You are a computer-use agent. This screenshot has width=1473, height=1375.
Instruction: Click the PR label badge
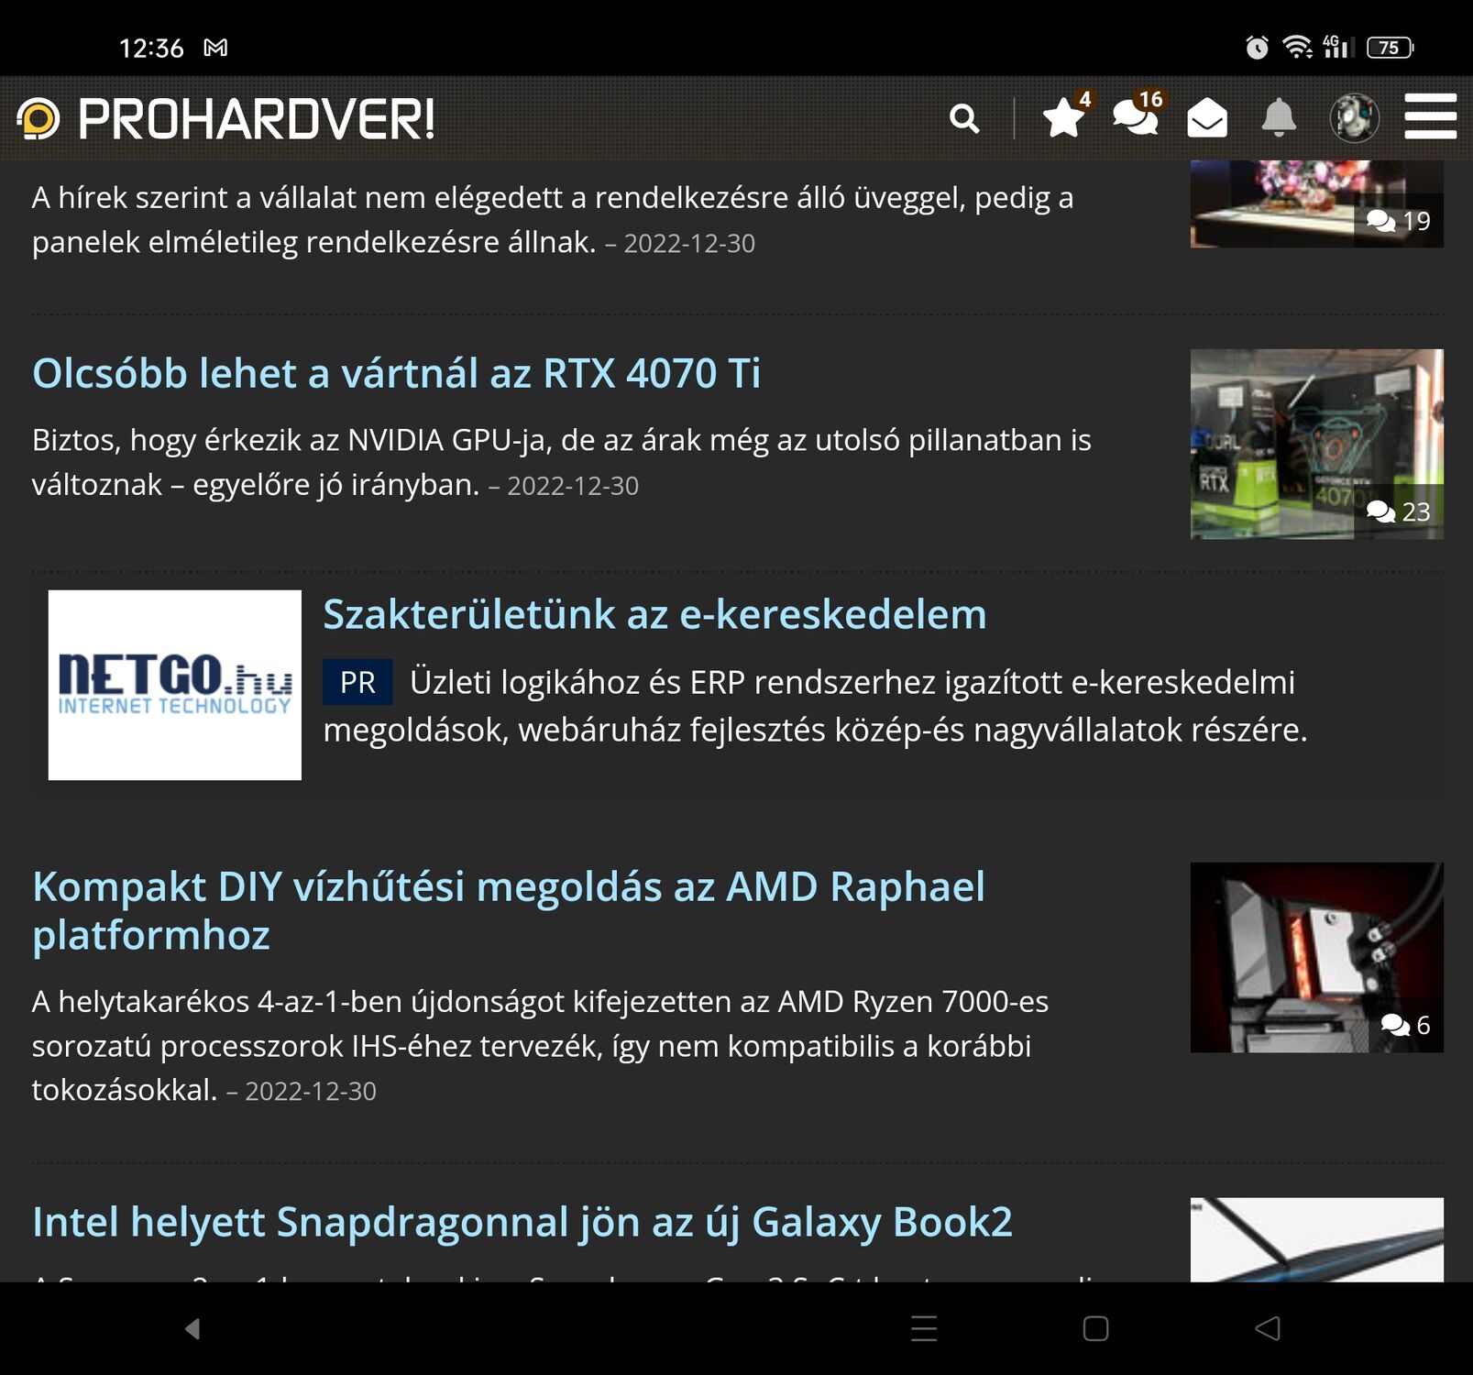click(357, 682)
